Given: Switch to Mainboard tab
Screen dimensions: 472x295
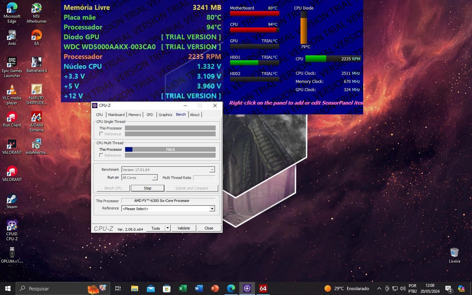Looking at the screenshot, I should pos(116,115).
